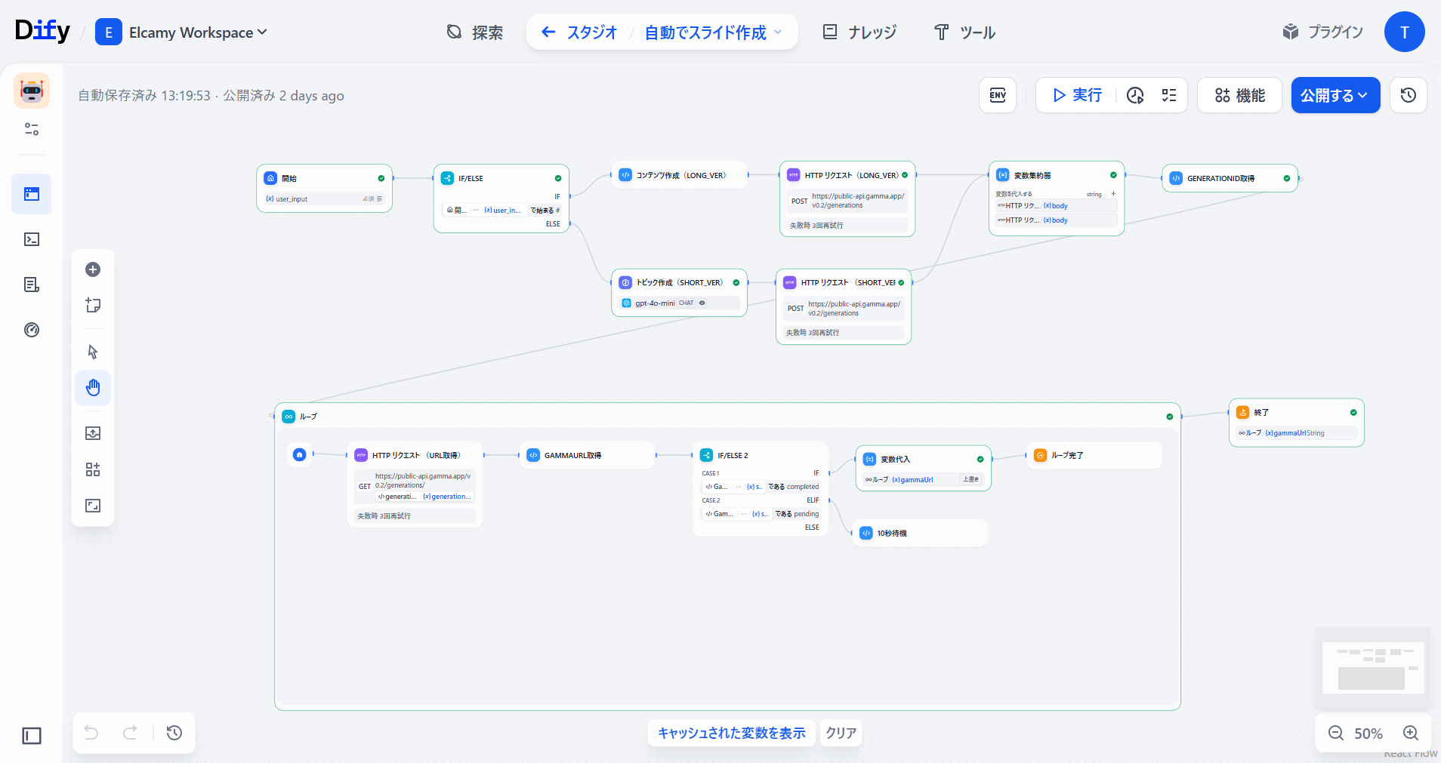Open the checklist icon in toolbar
Viewport: 1441px width, 763px height.
click(1169, 95)
